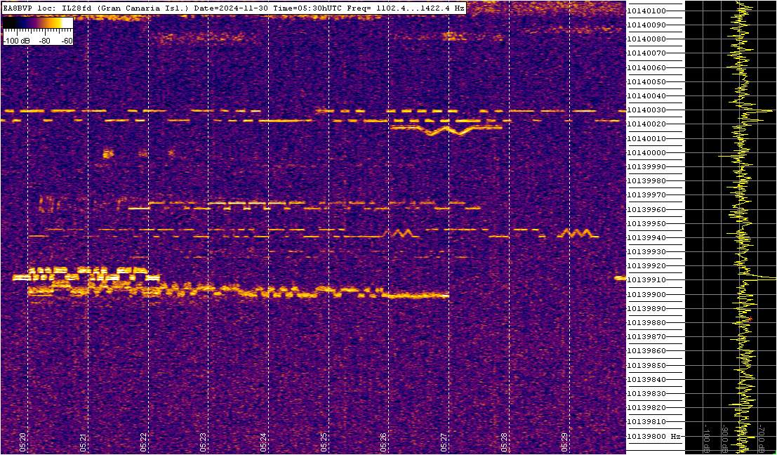Click the 10139880 frequency scale label
Screen dimensions: 777x455
pyautogui.click(x=646, y=323)
